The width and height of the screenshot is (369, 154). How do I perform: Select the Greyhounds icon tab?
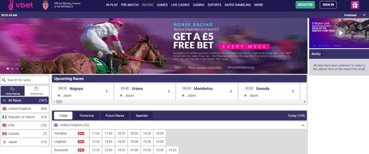(37, 91)
